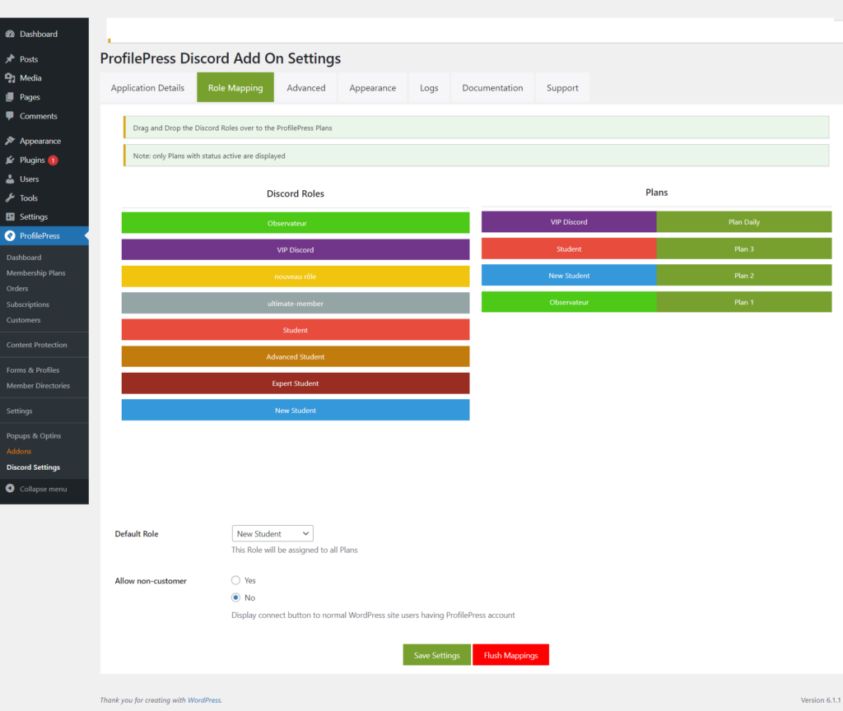The width and height of the screenshot is (843, 711).
Task: Open the Documentation tab
Action: (492, 87)
